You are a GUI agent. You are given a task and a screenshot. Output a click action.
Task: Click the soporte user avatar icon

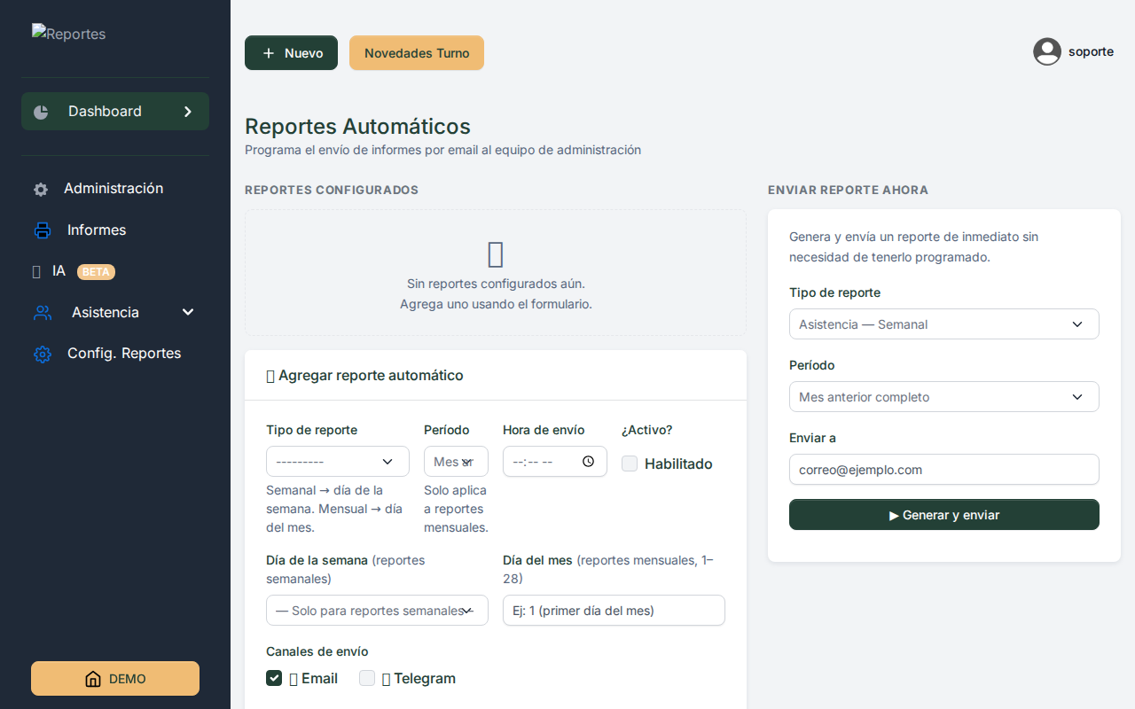click(1047, 51)
